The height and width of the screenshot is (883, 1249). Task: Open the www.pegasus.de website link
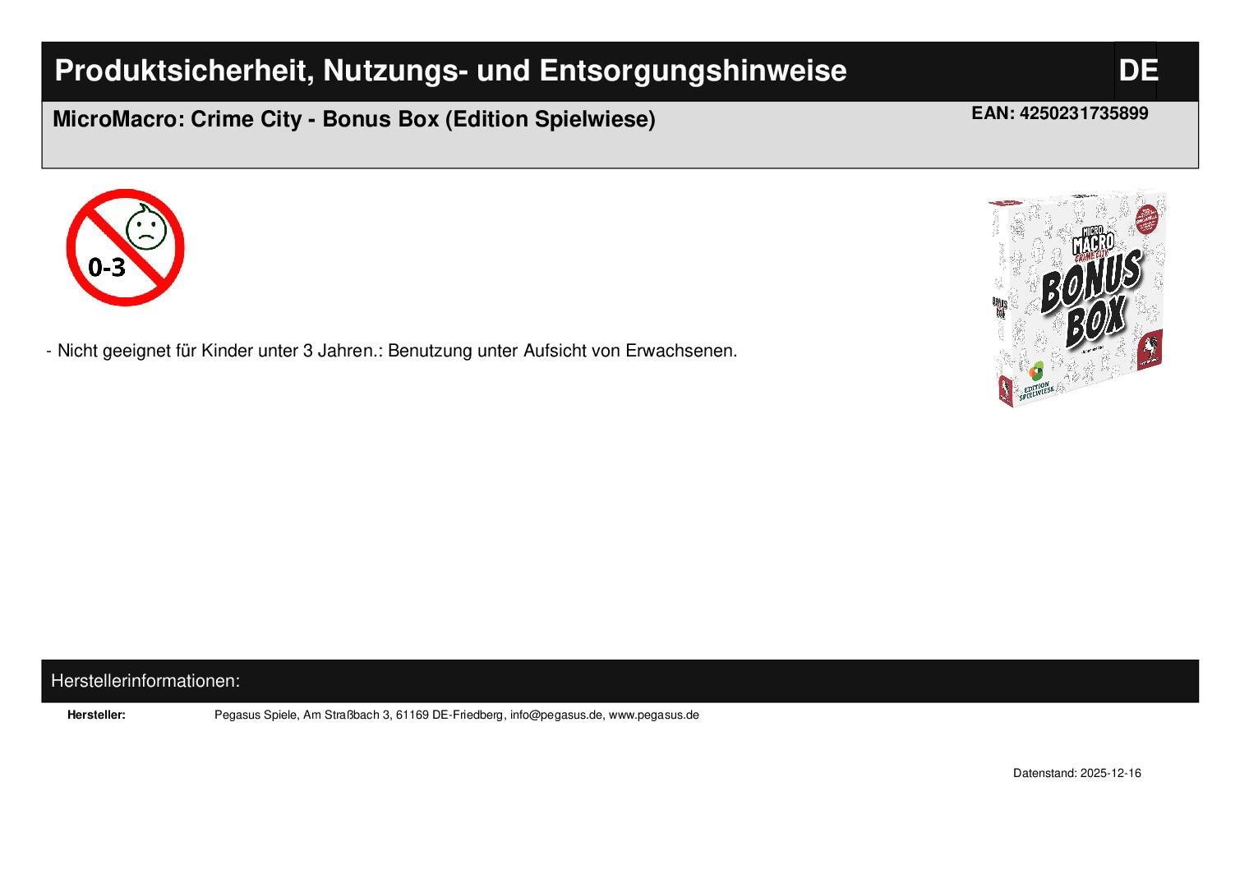(x=653, y=715)
